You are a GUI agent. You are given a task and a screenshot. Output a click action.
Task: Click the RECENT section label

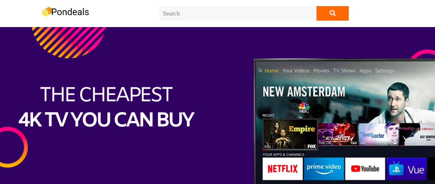268,115
